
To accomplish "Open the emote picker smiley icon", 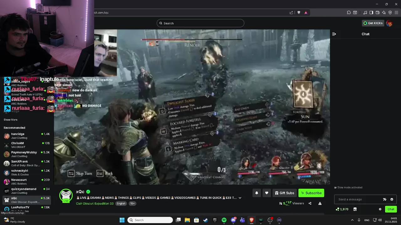I will point(392,199).
